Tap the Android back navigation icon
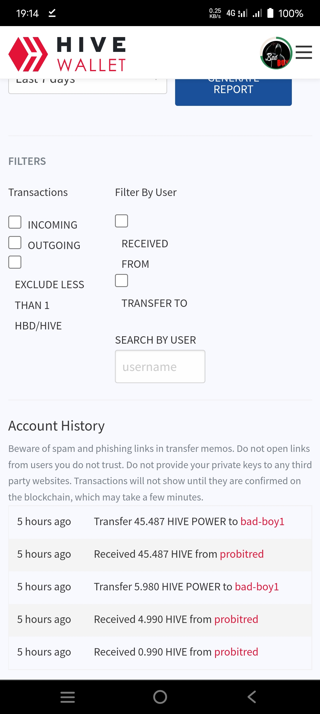Screen dimensions: 320x714 pyautogui.click(x=252, y=697)
